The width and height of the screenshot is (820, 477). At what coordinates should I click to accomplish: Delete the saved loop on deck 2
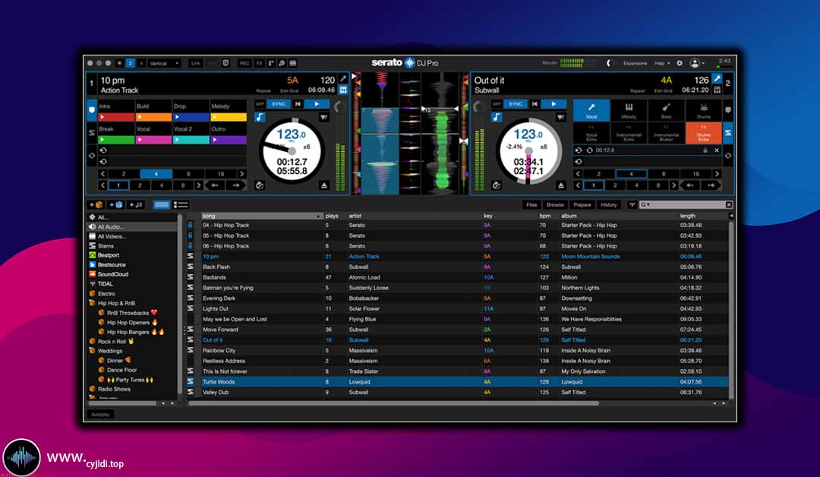coord(717,150)
